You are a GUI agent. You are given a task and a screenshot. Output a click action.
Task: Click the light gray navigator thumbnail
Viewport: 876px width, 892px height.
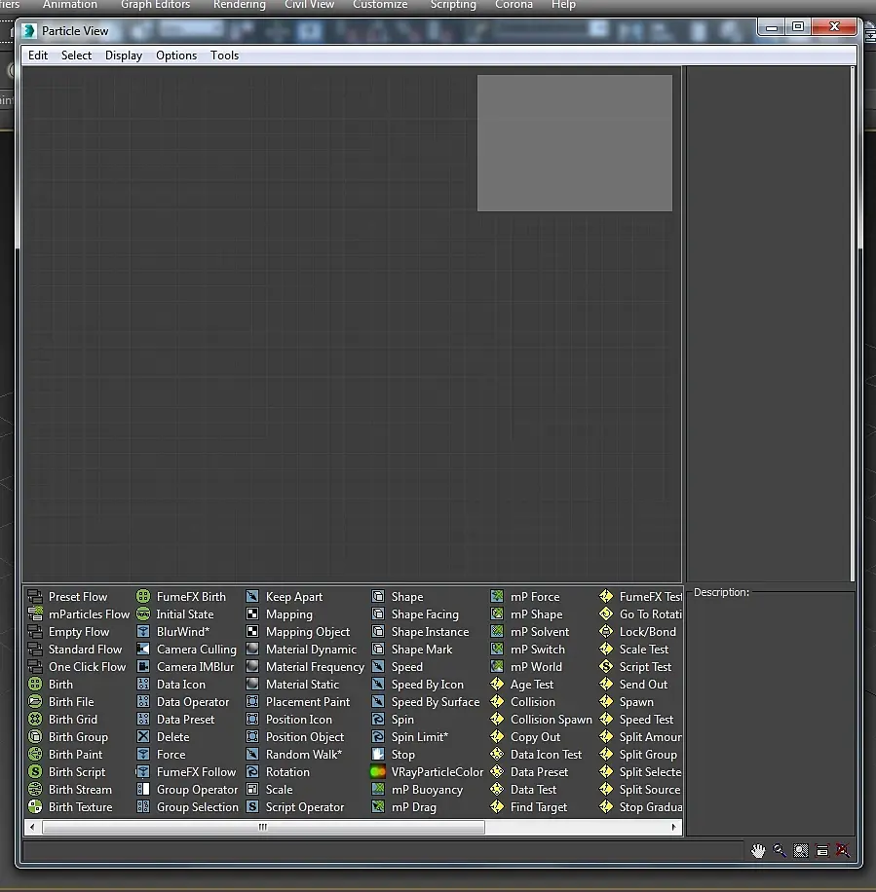pyautogui.click(x=574, y=143)
